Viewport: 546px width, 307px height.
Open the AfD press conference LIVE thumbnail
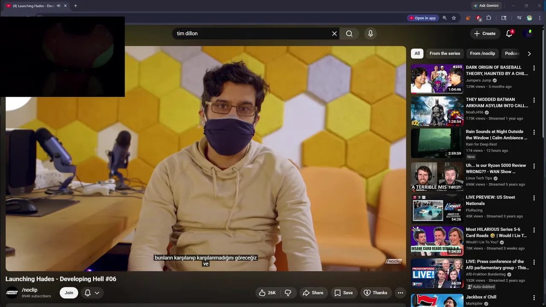pyautogui.click(x=437, y=273)
